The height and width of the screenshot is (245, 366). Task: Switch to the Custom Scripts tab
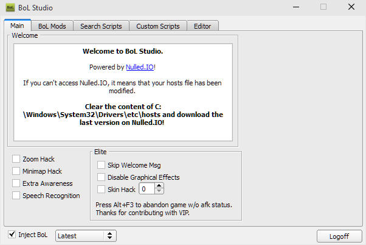[158, 26]
